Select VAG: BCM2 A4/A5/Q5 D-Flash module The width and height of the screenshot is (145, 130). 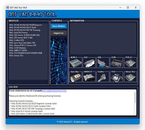pos(23,28)
